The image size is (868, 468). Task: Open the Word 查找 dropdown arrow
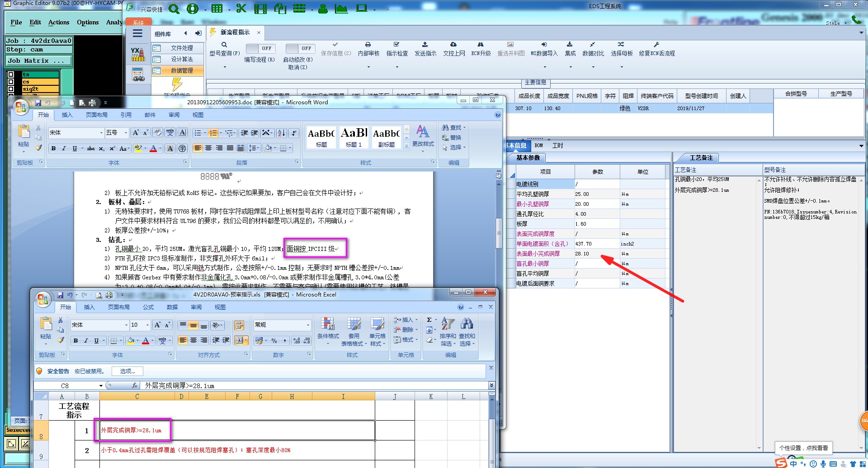pos(464,128)
